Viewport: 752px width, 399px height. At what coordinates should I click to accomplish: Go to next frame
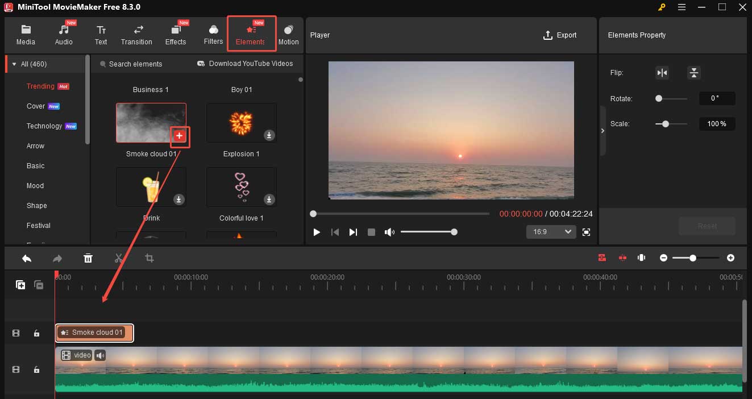pyautogui.click(x=353, y=232)
